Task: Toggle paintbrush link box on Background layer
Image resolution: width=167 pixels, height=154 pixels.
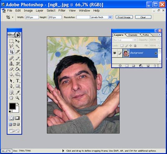Action: (120, 53)
